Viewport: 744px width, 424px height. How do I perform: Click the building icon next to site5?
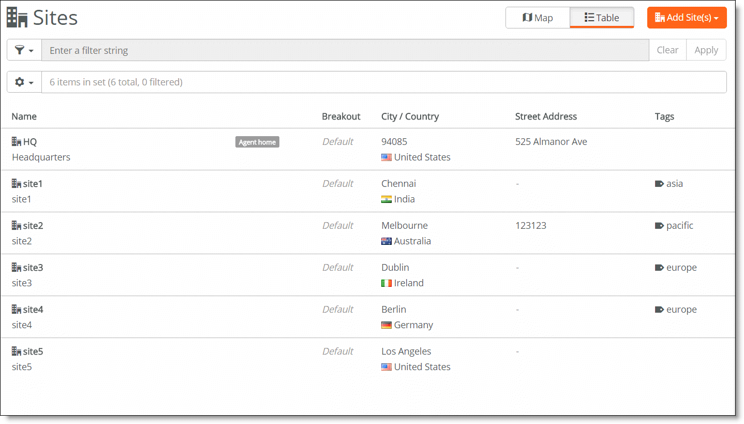[x=17, y=351]
